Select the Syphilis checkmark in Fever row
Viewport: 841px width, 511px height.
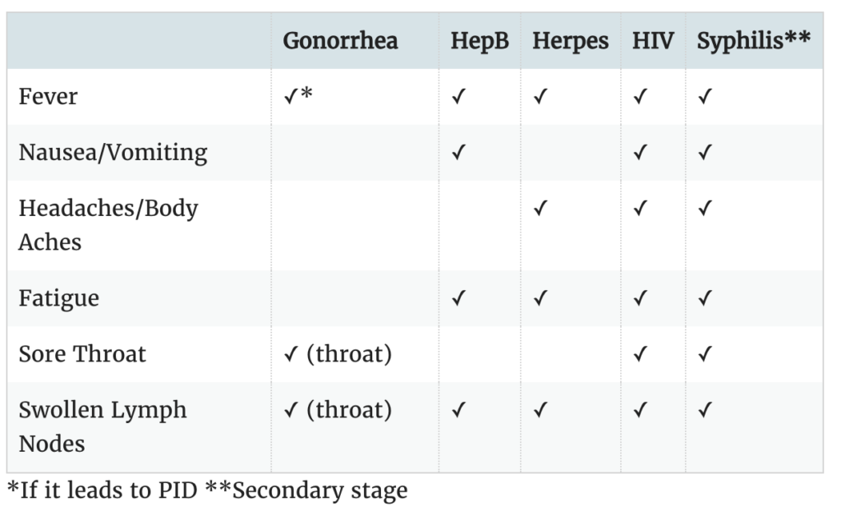point(705,97)
